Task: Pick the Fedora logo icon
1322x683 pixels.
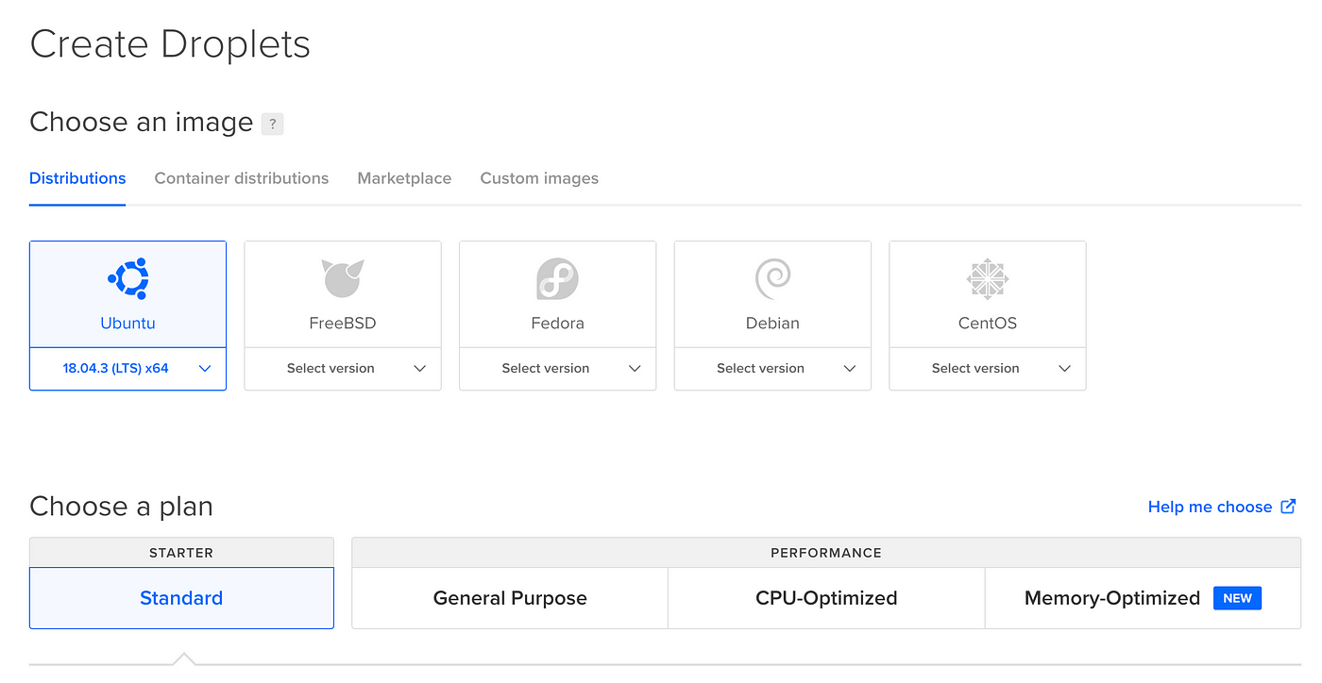Action: 557,279
